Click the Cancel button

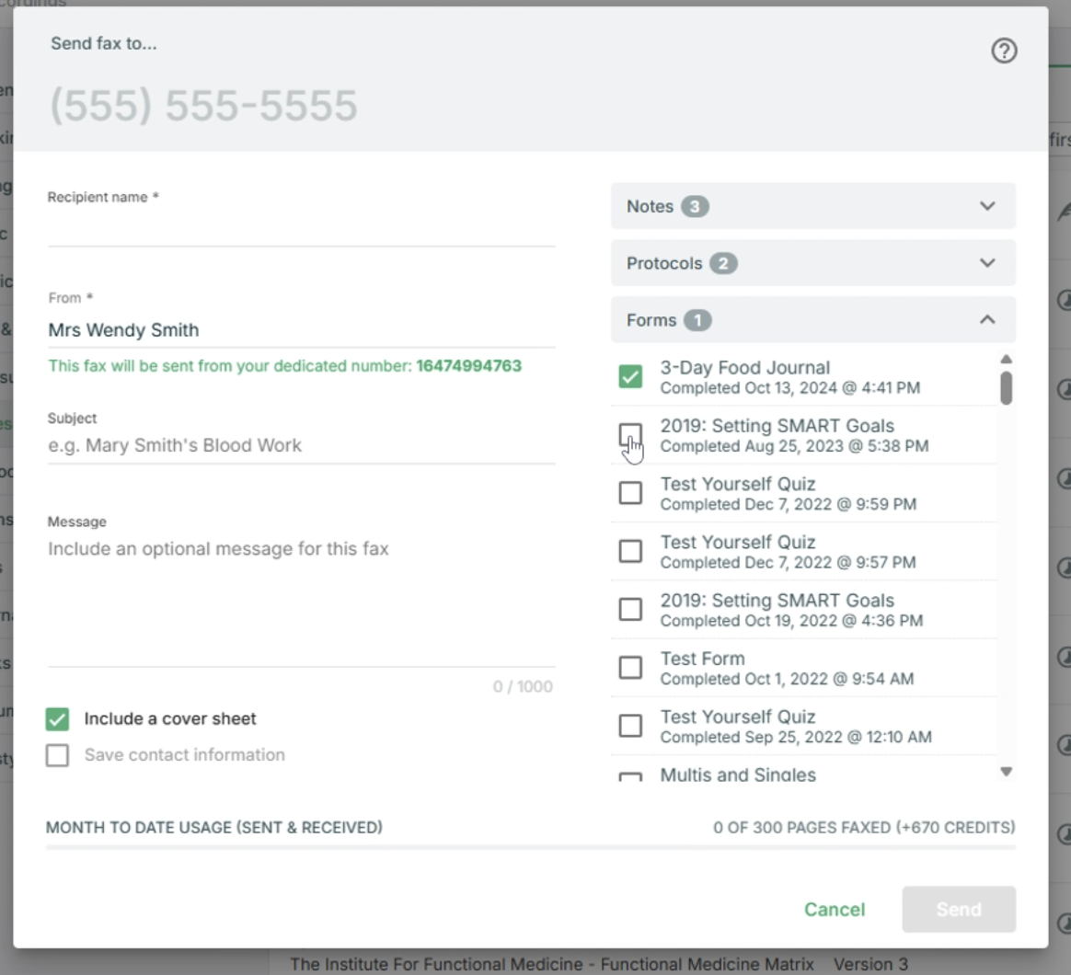click(834, 910)
